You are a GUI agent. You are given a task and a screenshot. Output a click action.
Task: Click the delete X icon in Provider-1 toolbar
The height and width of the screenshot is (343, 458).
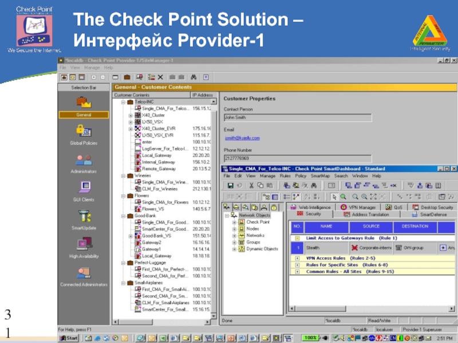click(160, 77)
